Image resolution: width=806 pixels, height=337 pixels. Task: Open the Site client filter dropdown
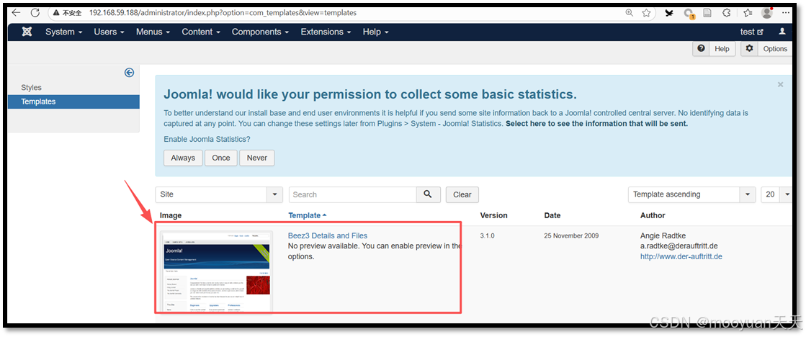[x=219, y=194]
